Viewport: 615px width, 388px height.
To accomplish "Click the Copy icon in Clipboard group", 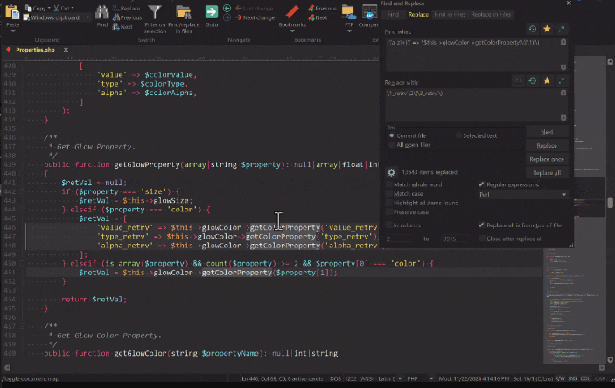I will [29, 8].
